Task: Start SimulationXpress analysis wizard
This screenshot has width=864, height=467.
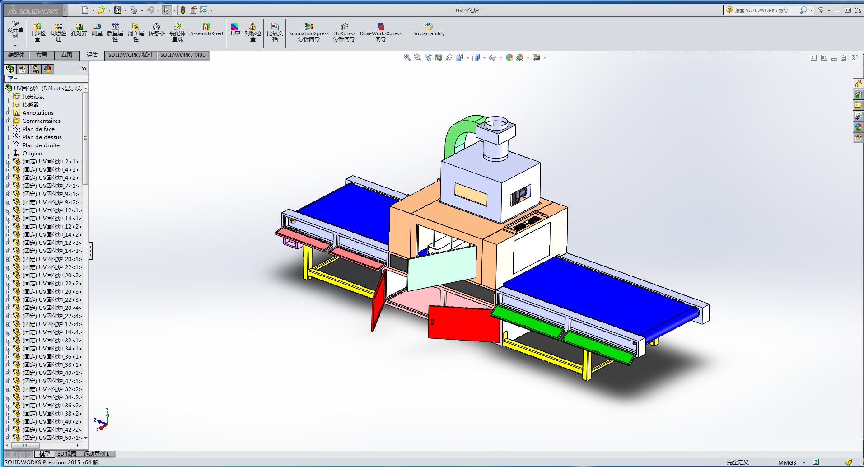Action: click(x=309, y=33)
